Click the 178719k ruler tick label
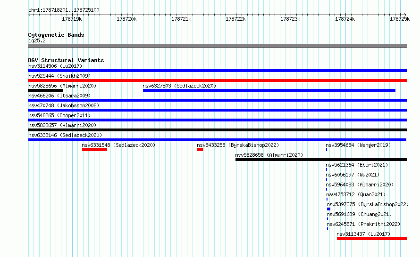 (72, 19)
